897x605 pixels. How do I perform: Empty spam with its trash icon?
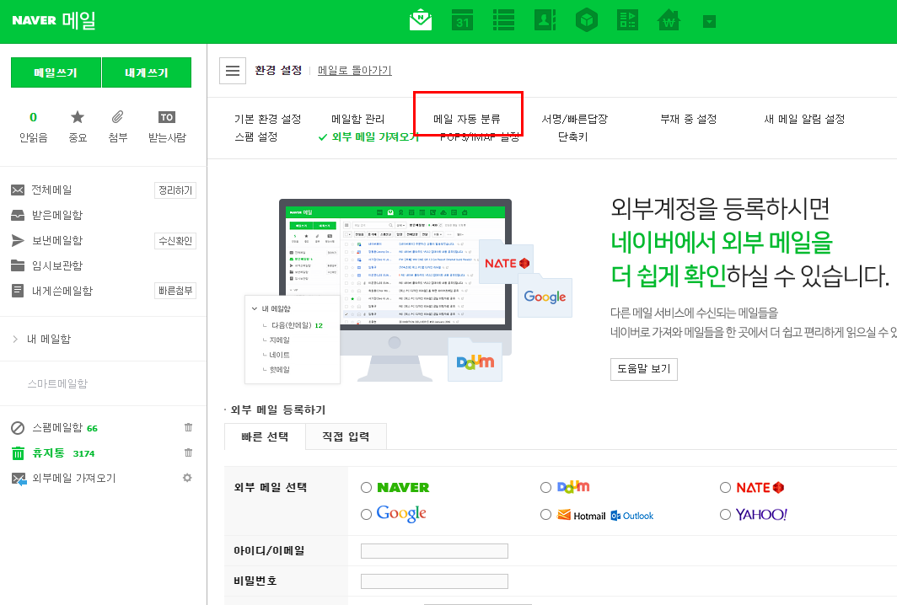tap(188, 427)
